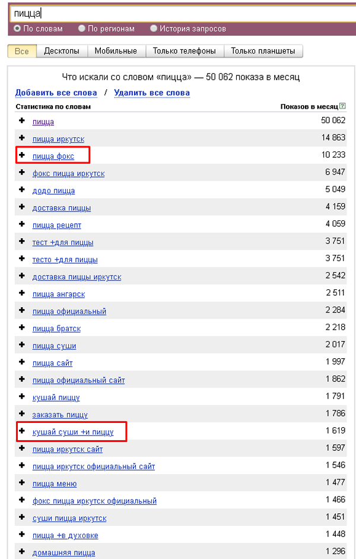This screenshot has height=559, width=356.
Task: Switch to the 'Десктопы' tab
Action: pyautogui.click(x=62, y=51)
